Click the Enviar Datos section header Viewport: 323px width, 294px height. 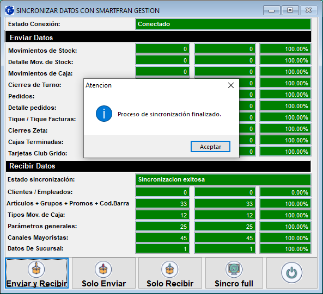click(x=158, y=37)
